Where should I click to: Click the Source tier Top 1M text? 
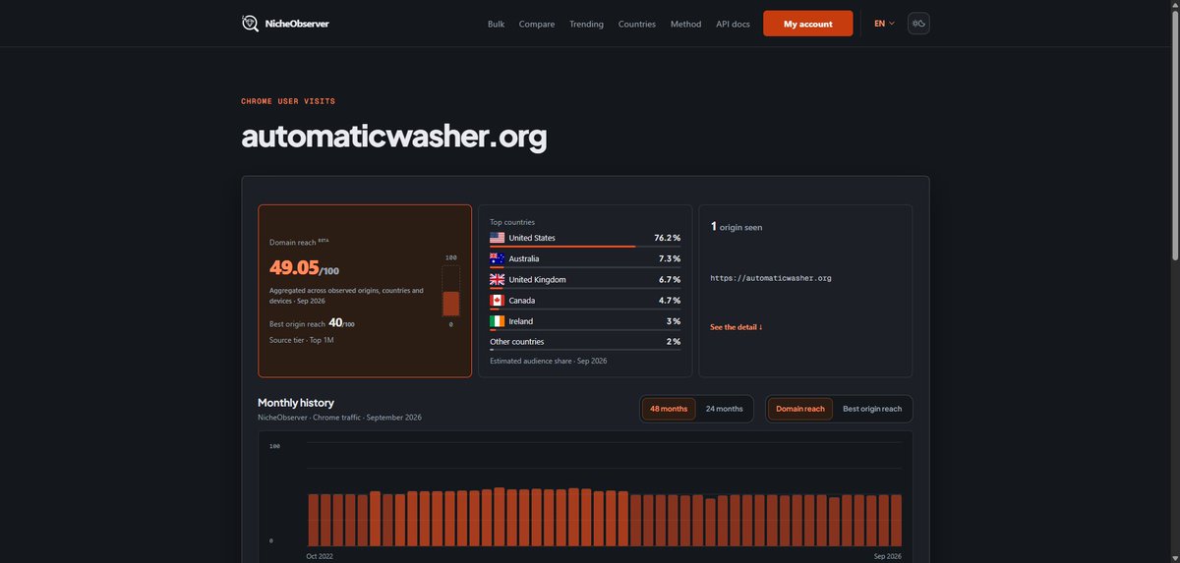click(x=302, y=340)
